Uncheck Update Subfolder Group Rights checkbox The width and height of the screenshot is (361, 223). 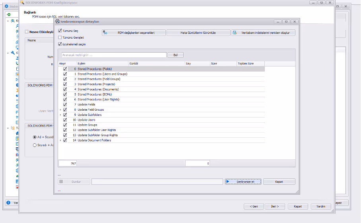(65, 135)
